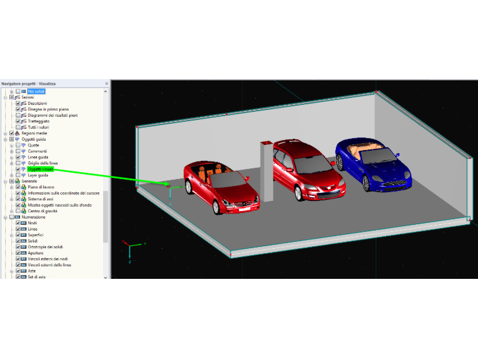Toggle Mostra oggetti nascosti sullo sfondo checkbox
Viewport: 478px width, 358px height.
click(x=18, y=205)
